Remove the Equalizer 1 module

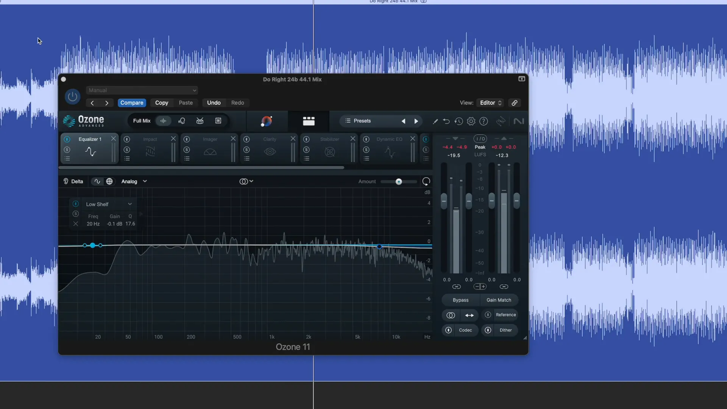pyautogui.click(x=113, y=139)
